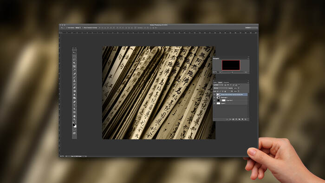The image size is (325, 183).
Task: Switch to the Layers tab
Action: [220, 83]
